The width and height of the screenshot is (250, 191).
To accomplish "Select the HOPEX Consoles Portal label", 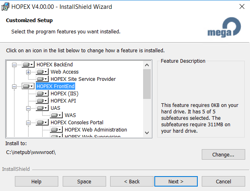I will point(77,122).
